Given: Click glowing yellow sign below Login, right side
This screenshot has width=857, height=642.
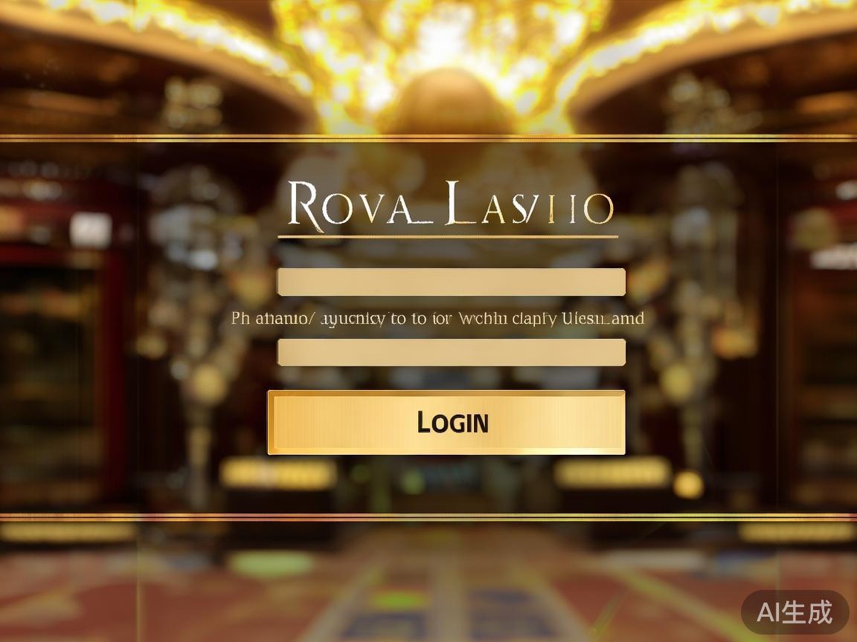Looking at the screenshot, I should click(x=612, y=473).
